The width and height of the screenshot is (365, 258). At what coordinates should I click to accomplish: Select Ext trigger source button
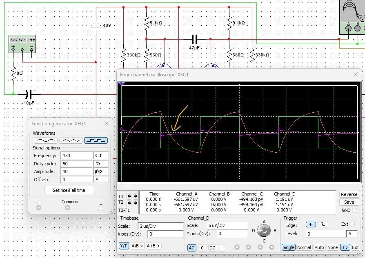pyautogui.click(x=355, y=247)
